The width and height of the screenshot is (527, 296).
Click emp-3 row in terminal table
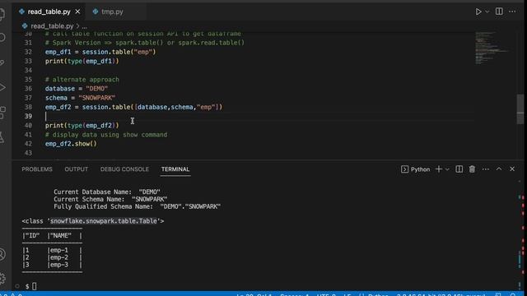coord(52,265)
